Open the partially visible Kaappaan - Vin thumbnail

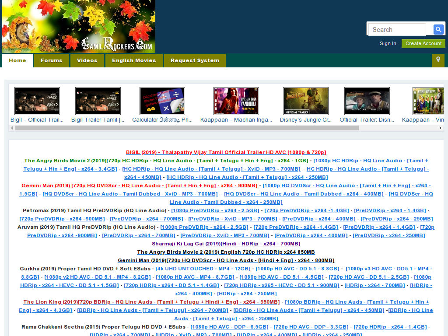pos(428,101)
